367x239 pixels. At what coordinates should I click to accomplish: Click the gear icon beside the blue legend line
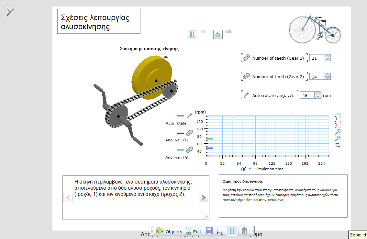click(x=190, y=133)
